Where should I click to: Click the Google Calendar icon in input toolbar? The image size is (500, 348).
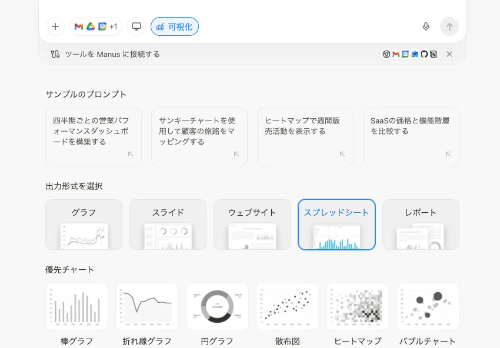point(102,26)
